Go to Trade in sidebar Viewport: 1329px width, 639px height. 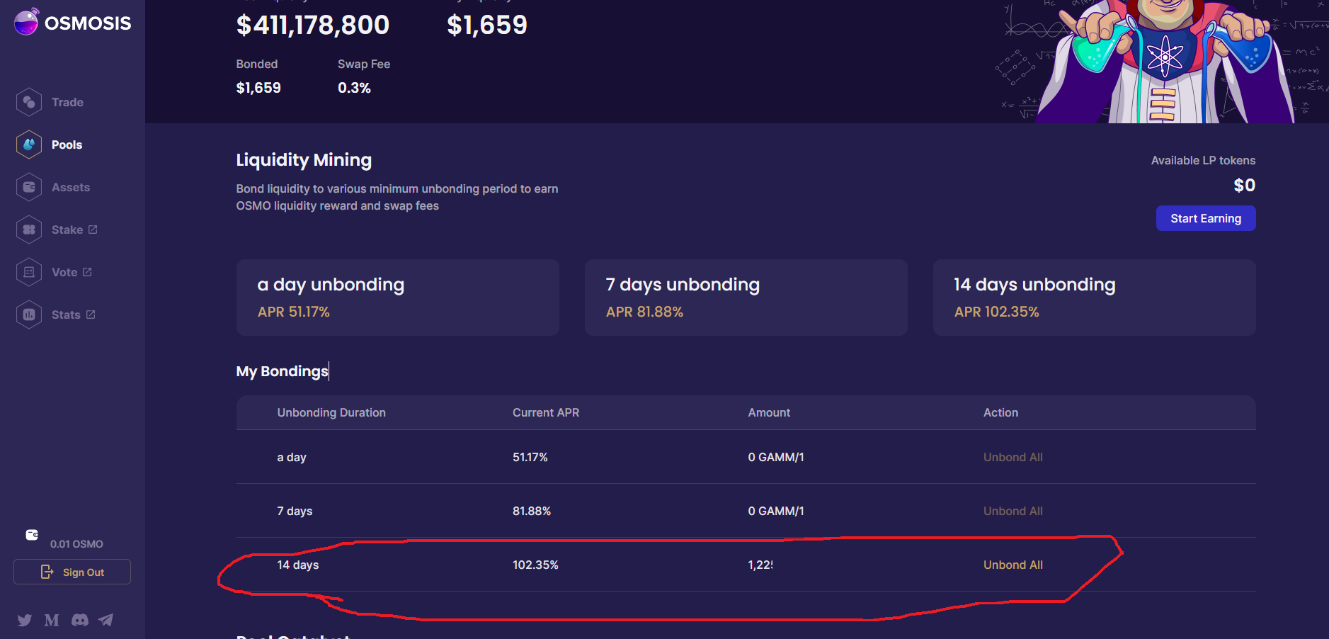coord(67,102)
